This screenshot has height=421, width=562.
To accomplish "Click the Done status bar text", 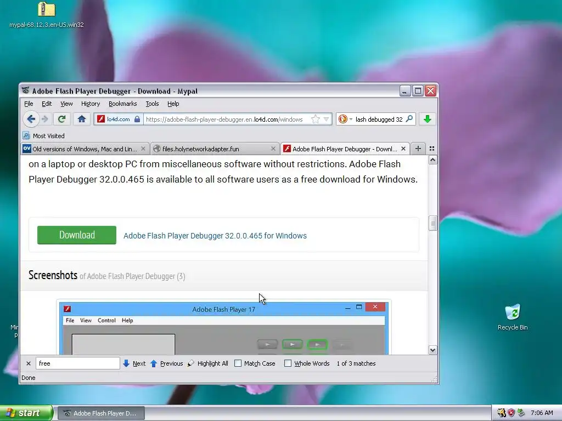I will click(x=29, y=378).
